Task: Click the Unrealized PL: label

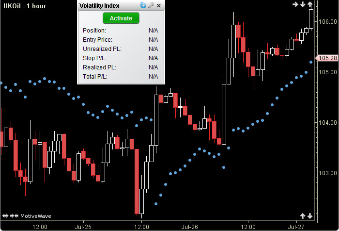Action: 102,49
